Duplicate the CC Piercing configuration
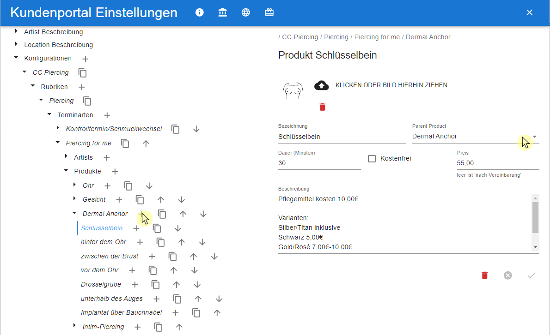Viewport: 550px width, 335px height. (x=82, y=73)
